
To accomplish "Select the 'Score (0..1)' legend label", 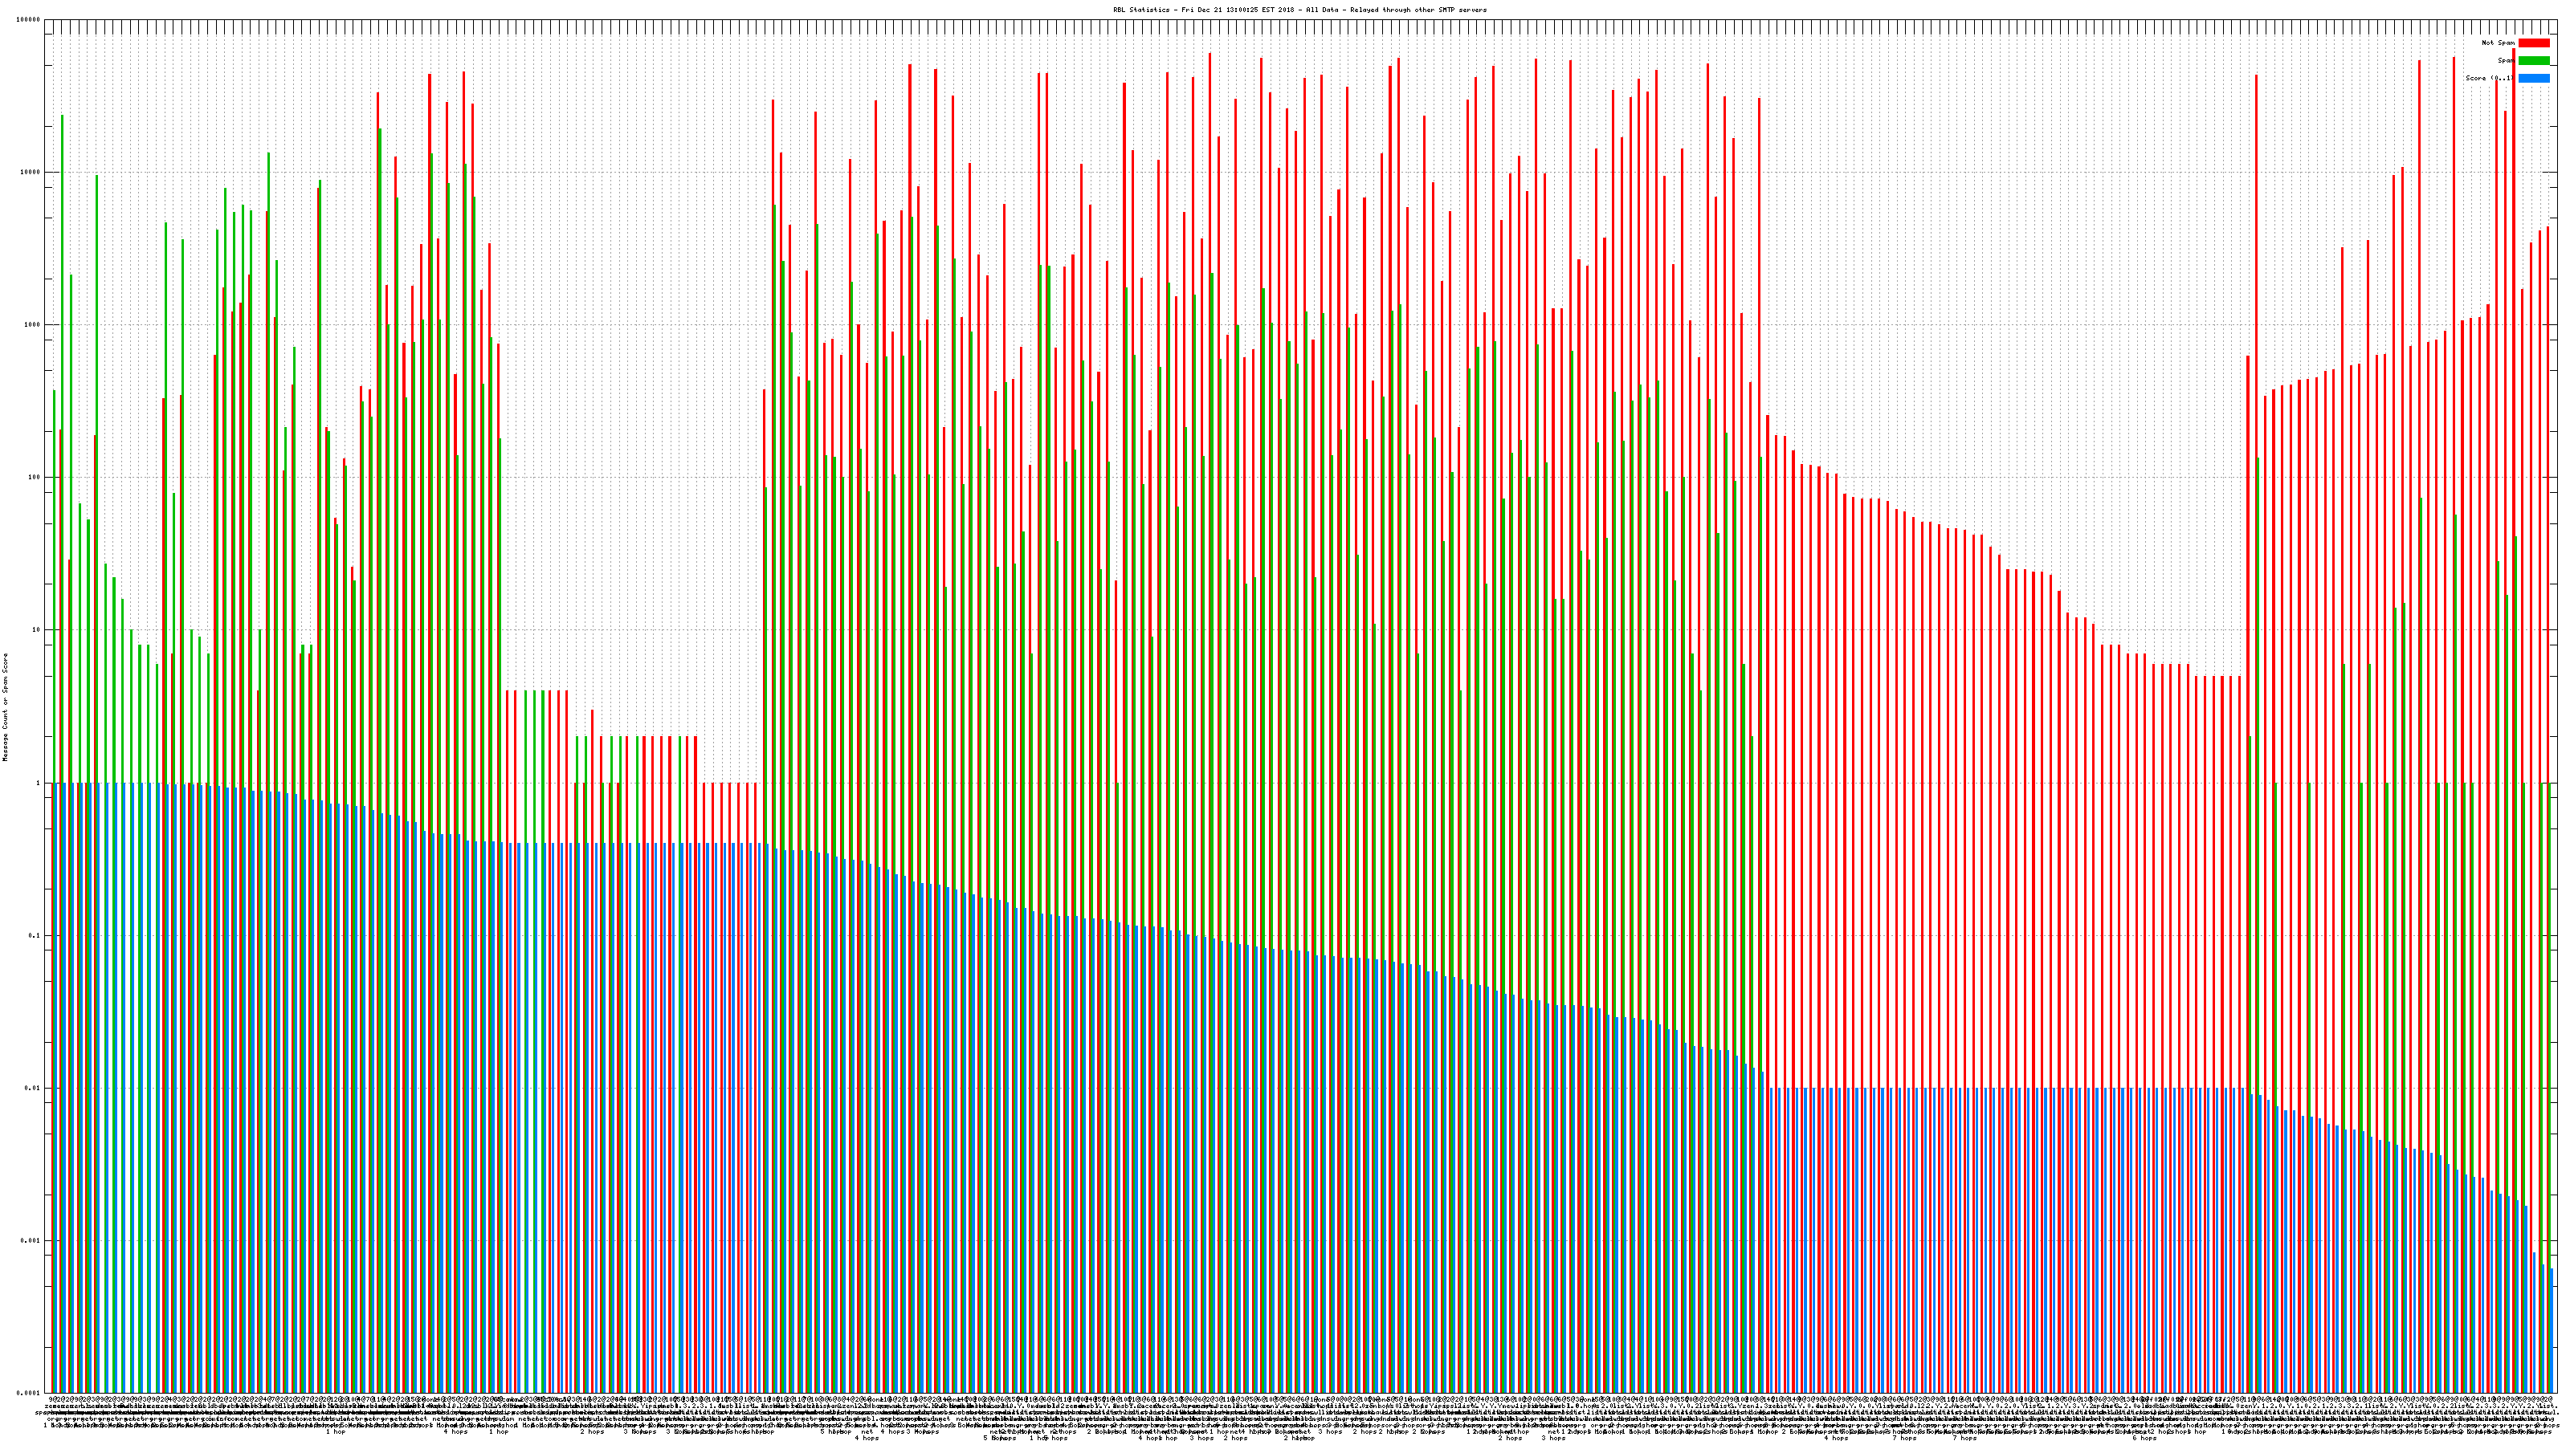I will [2489, 78].
